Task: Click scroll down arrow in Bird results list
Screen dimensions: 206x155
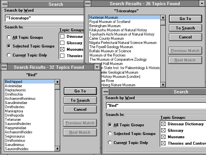Action: click(57, 149)
